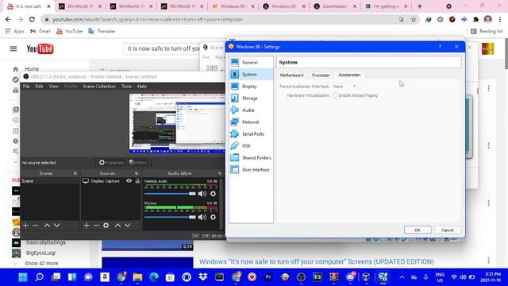Toggle Display Capture lock in OBS

137,181
